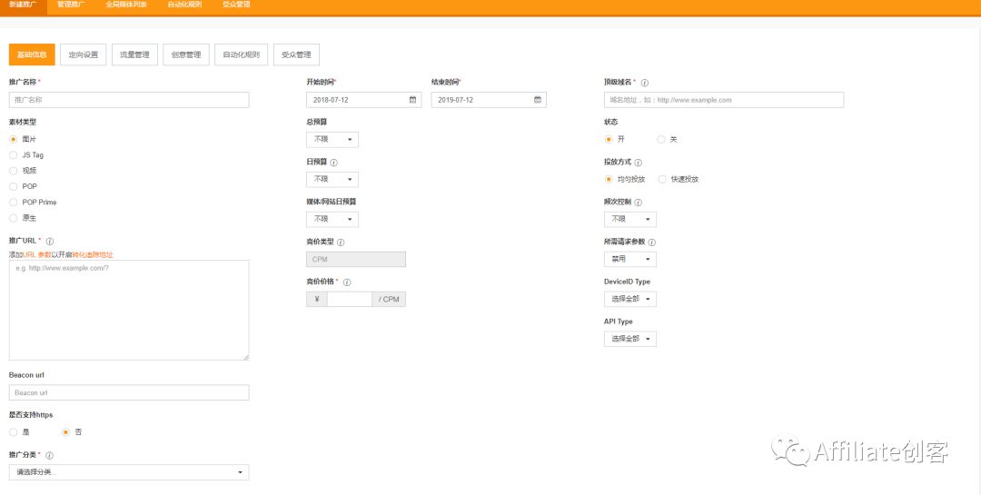Choose 快速投放 delivery mode
Image resolution: width=981 pixels, height=495 pixels.
pyautogui.click(x=662, y=179)
